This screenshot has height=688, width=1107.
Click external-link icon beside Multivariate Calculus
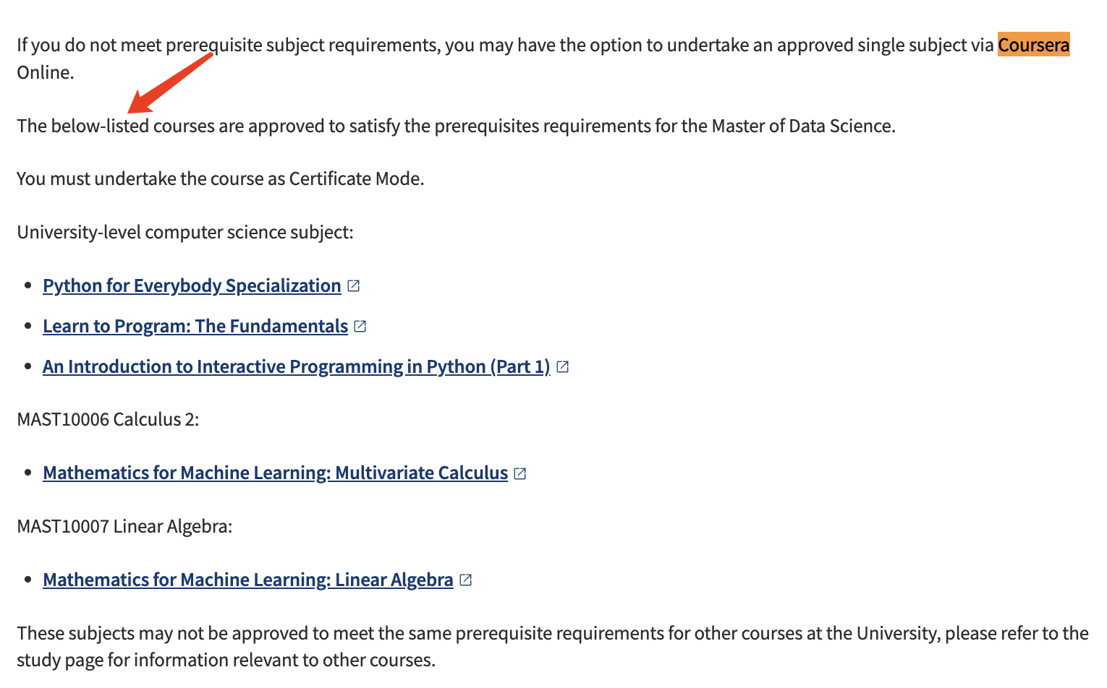[520, 473]
